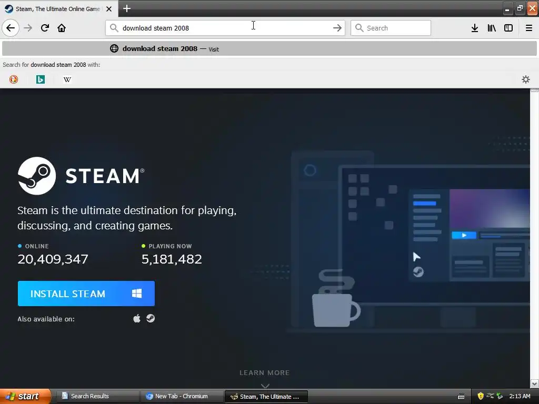Click the Go arrow in address bar
Viewport: 539px width, 404px height.
(x=337, y=28)
